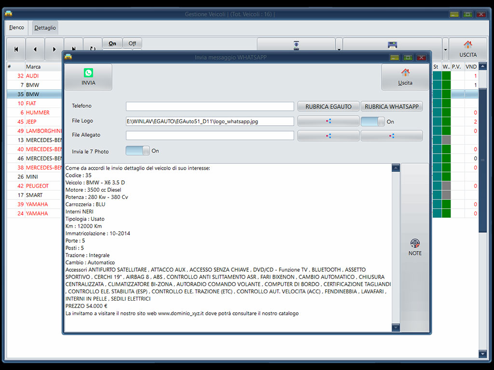The image size is (494, 370).
Task: Click the PREZZO 54.000 € line in the message
Action: (86, 306)
